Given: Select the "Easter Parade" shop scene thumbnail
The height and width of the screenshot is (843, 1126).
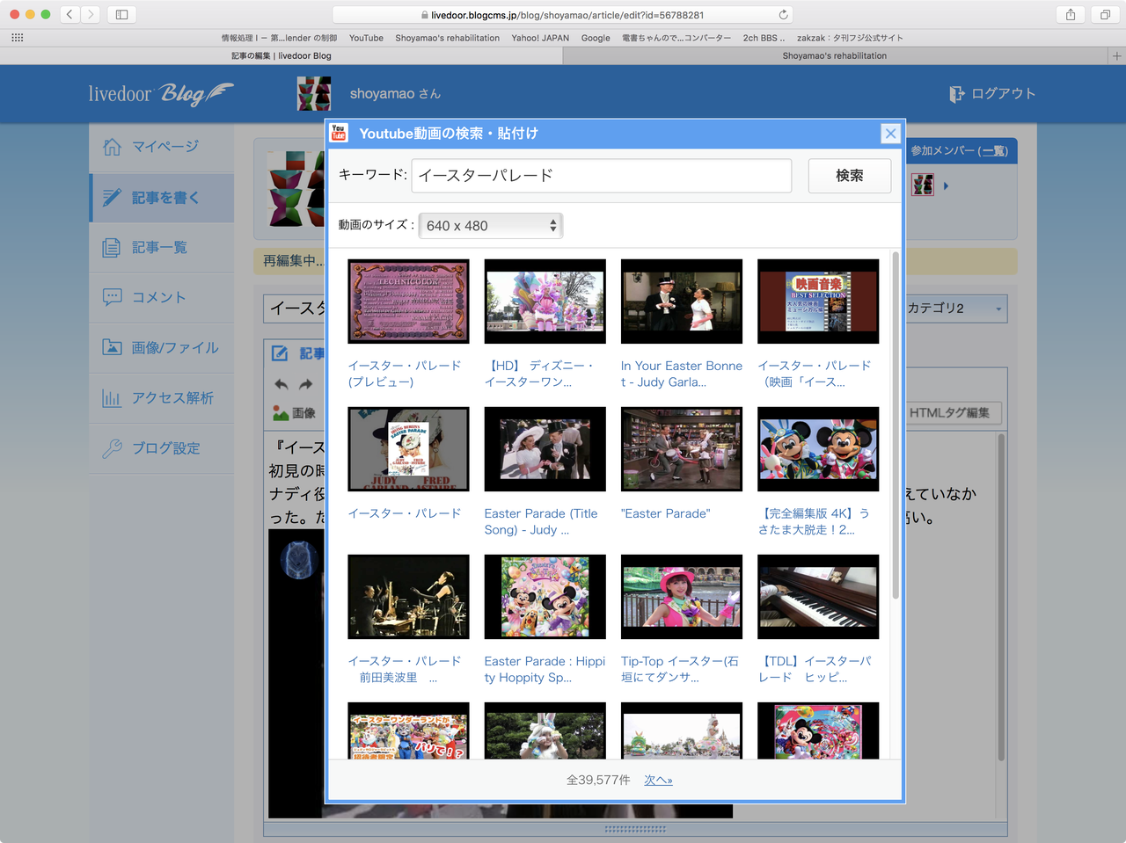Looking at the screenshot, I should 682,449.
